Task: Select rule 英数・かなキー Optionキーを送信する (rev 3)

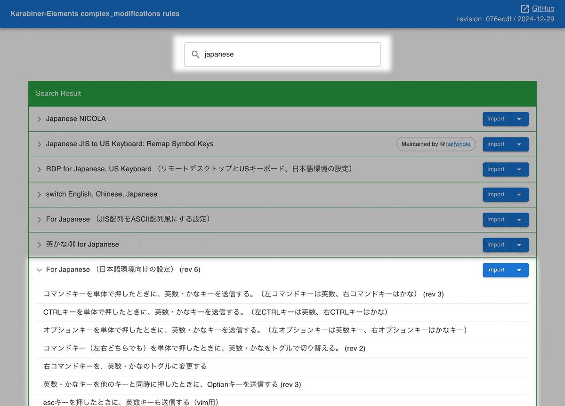Action: click(282, 384)
